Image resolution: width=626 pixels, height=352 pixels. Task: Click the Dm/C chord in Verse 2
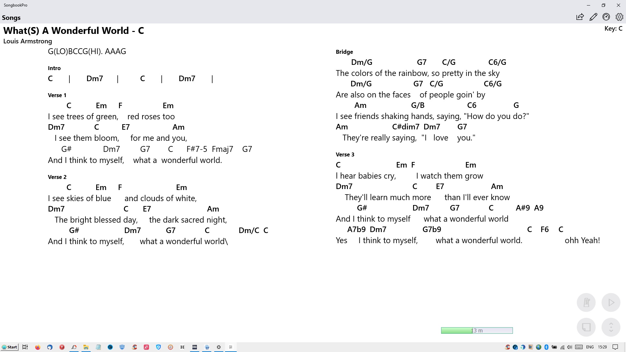249,230
